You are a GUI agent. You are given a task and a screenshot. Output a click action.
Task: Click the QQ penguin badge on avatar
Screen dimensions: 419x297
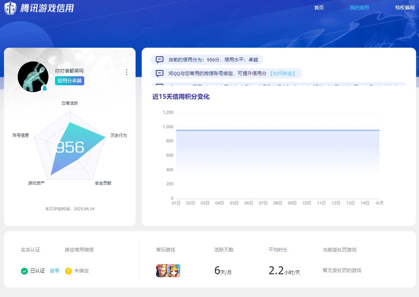pyautogui.click(x=44, y=88)
